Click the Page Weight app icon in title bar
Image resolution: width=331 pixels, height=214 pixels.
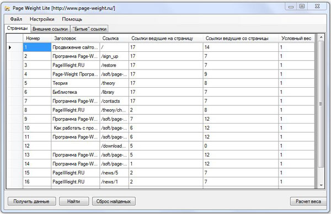[7, 8]
